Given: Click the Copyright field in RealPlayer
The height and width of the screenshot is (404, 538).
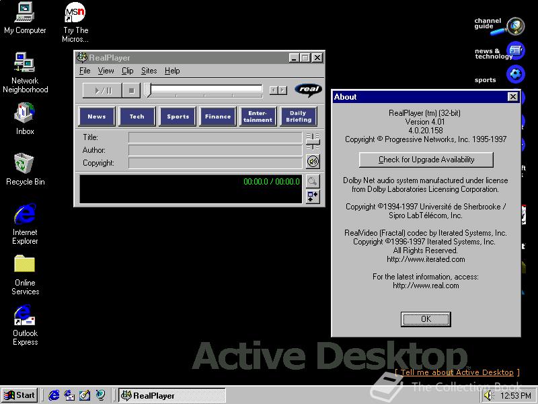Looking at the screenshot, I should point(215,163).
